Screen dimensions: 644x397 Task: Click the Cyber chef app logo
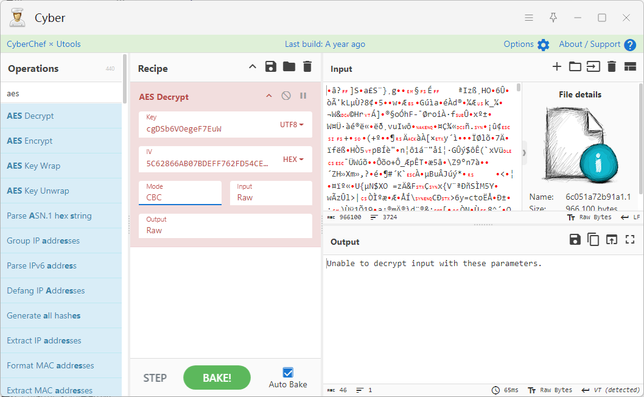point(17,18)
